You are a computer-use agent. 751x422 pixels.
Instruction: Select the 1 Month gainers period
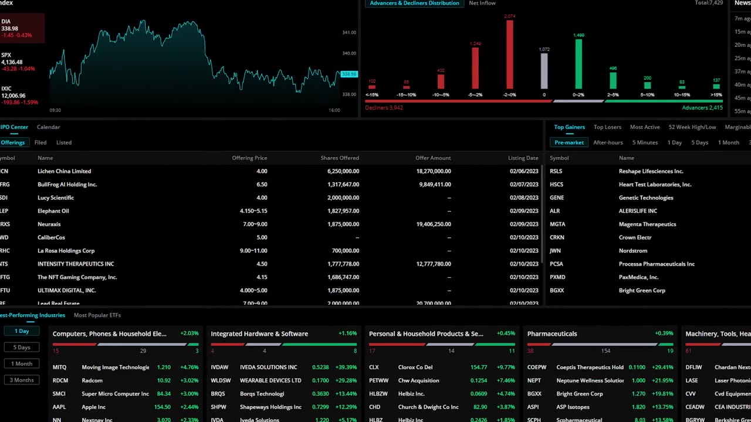[x=729, y=142]
